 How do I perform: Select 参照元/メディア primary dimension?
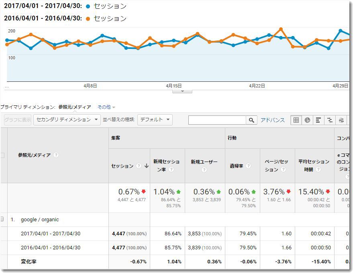click(x=74, y=107)
